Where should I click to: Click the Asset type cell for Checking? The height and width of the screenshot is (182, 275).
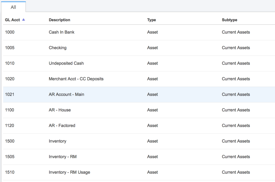152,48
